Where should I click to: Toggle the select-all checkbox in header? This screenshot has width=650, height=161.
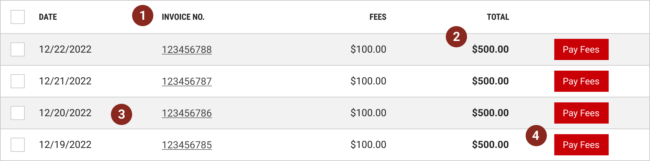18,17
